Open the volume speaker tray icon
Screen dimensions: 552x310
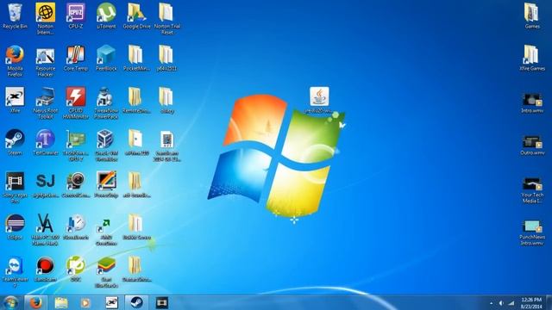click(x=501, y=303)
